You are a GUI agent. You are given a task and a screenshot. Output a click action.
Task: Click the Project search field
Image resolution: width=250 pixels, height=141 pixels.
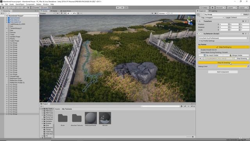(160, 106)
